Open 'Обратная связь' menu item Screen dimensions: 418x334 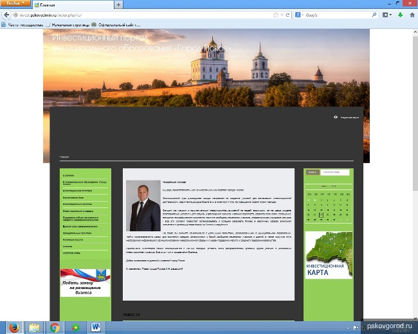coord(71,253)
